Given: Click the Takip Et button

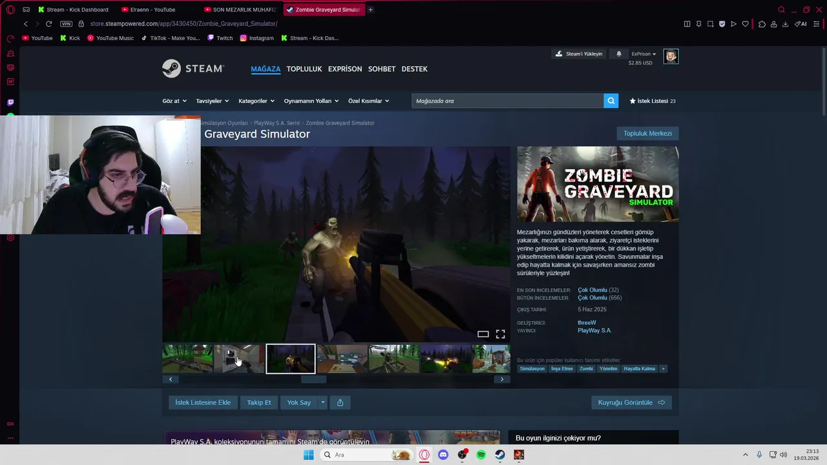Looking at the screenshot, I should point(259,402).
